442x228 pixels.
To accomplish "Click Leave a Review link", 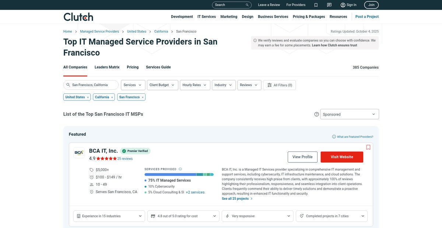I will (x=269, y=5).
